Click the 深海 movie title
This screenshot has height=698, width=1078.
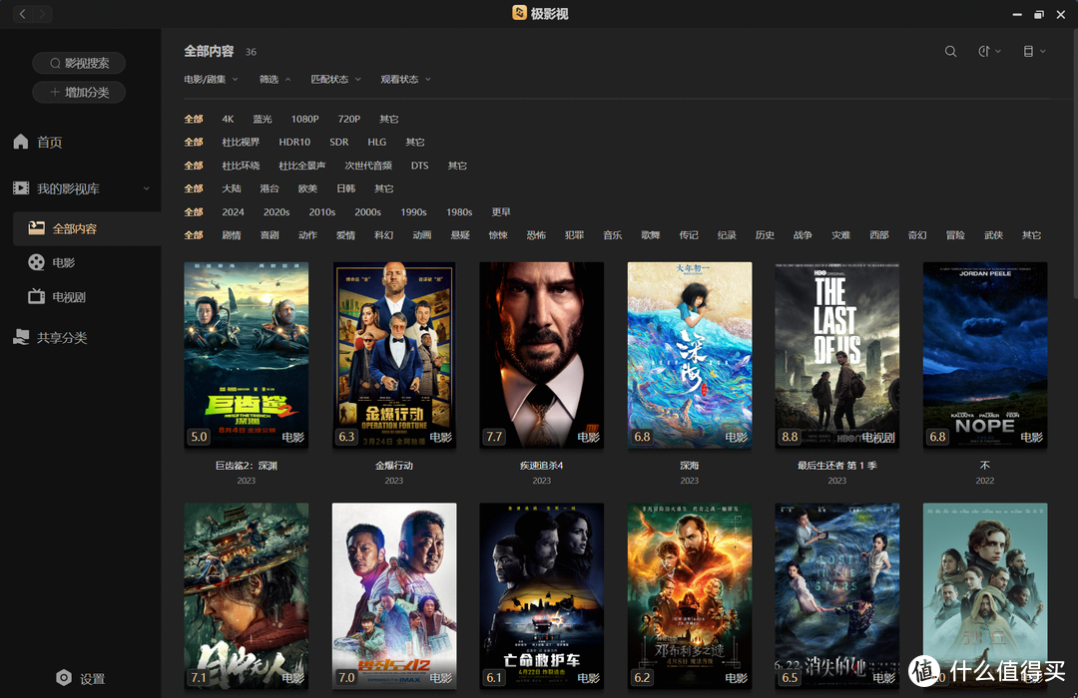coord(690,465)
